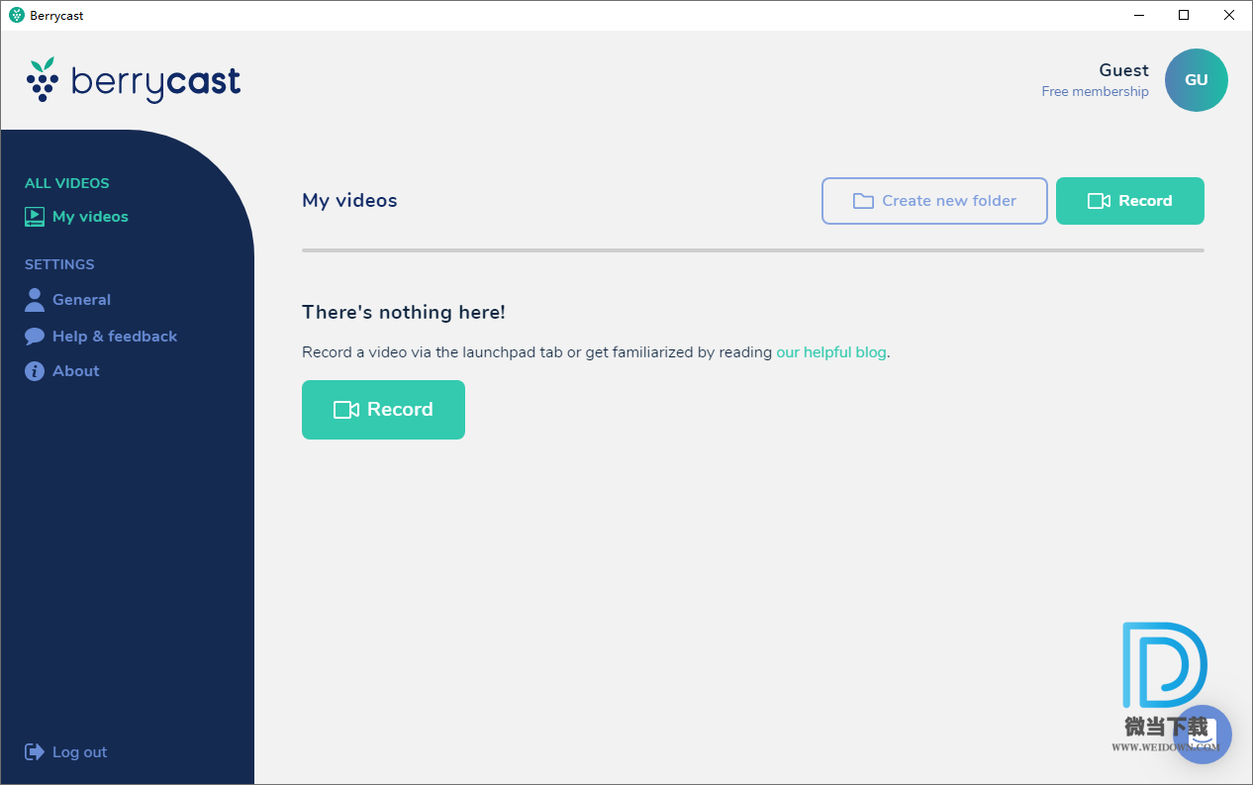Click the Berrycast title bar app icon
Screen dimensions: 1253x785
pos(16,15)
